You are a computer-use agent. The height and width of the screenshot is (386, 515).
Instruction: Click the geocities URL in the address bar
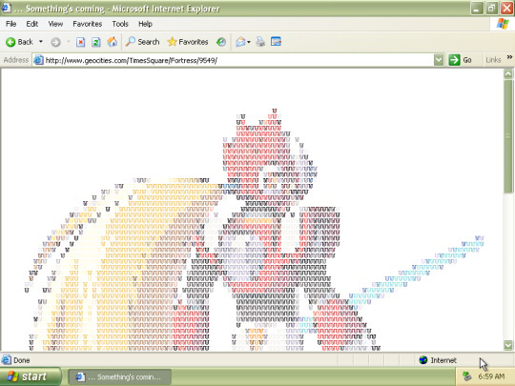(131, 60)
